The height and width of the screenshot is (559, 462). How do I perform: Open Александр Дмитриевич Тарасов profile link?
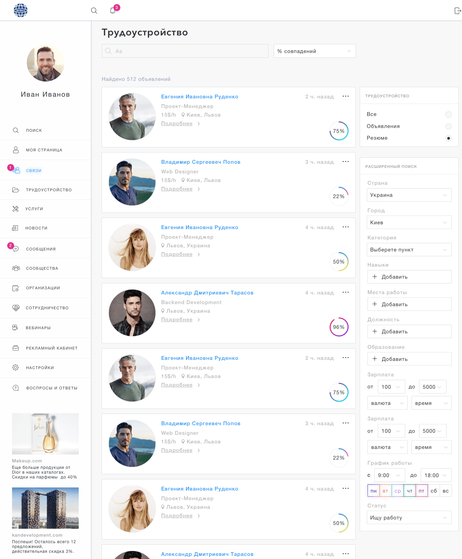tap(207, 293)
